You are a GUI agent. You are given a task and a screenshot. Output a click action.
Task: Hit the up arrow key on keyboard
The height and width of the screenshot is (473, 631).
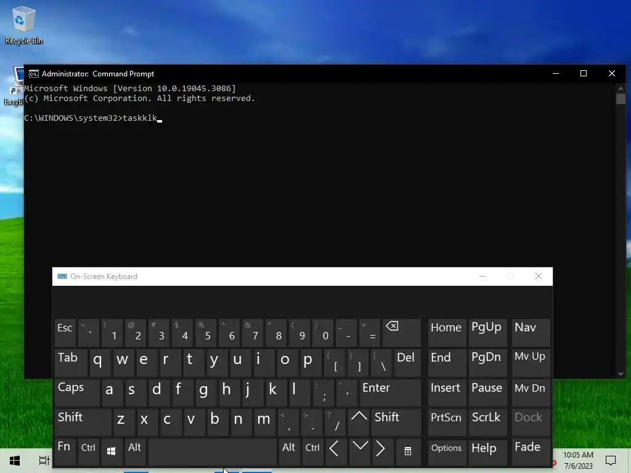pos(359,421)
